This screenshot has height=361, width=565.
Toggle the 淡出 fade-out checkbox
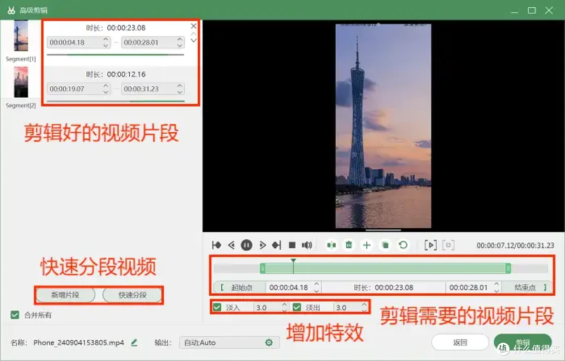pyautogui.click(x=297, y=307)
